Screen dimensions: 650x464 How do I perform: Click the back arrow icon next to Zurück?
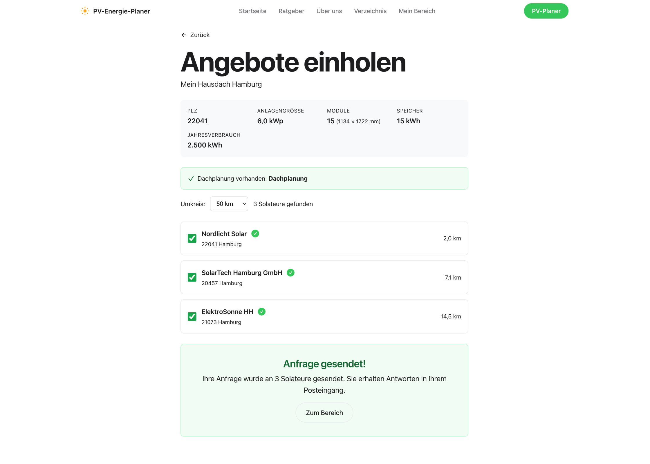pyautogui.click(x=183, y=35)
